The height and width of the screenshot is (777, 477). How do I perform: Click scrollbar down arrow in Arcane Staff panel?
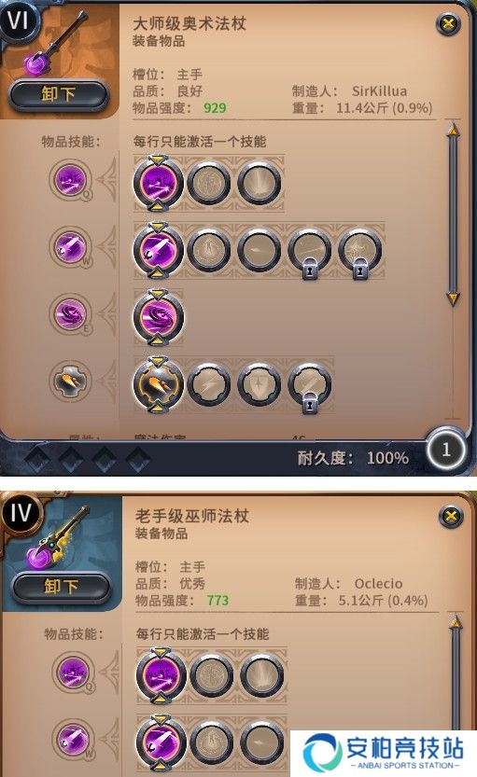click(453, 298)
